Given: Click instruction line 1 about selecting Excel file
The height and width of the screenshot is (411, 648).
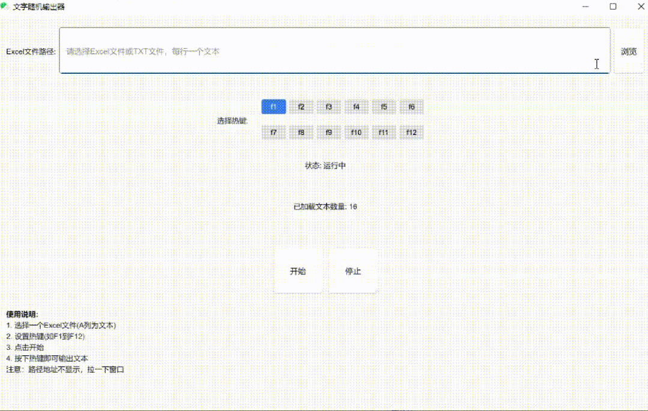Looking at the screenshot, I should point(61,325).
